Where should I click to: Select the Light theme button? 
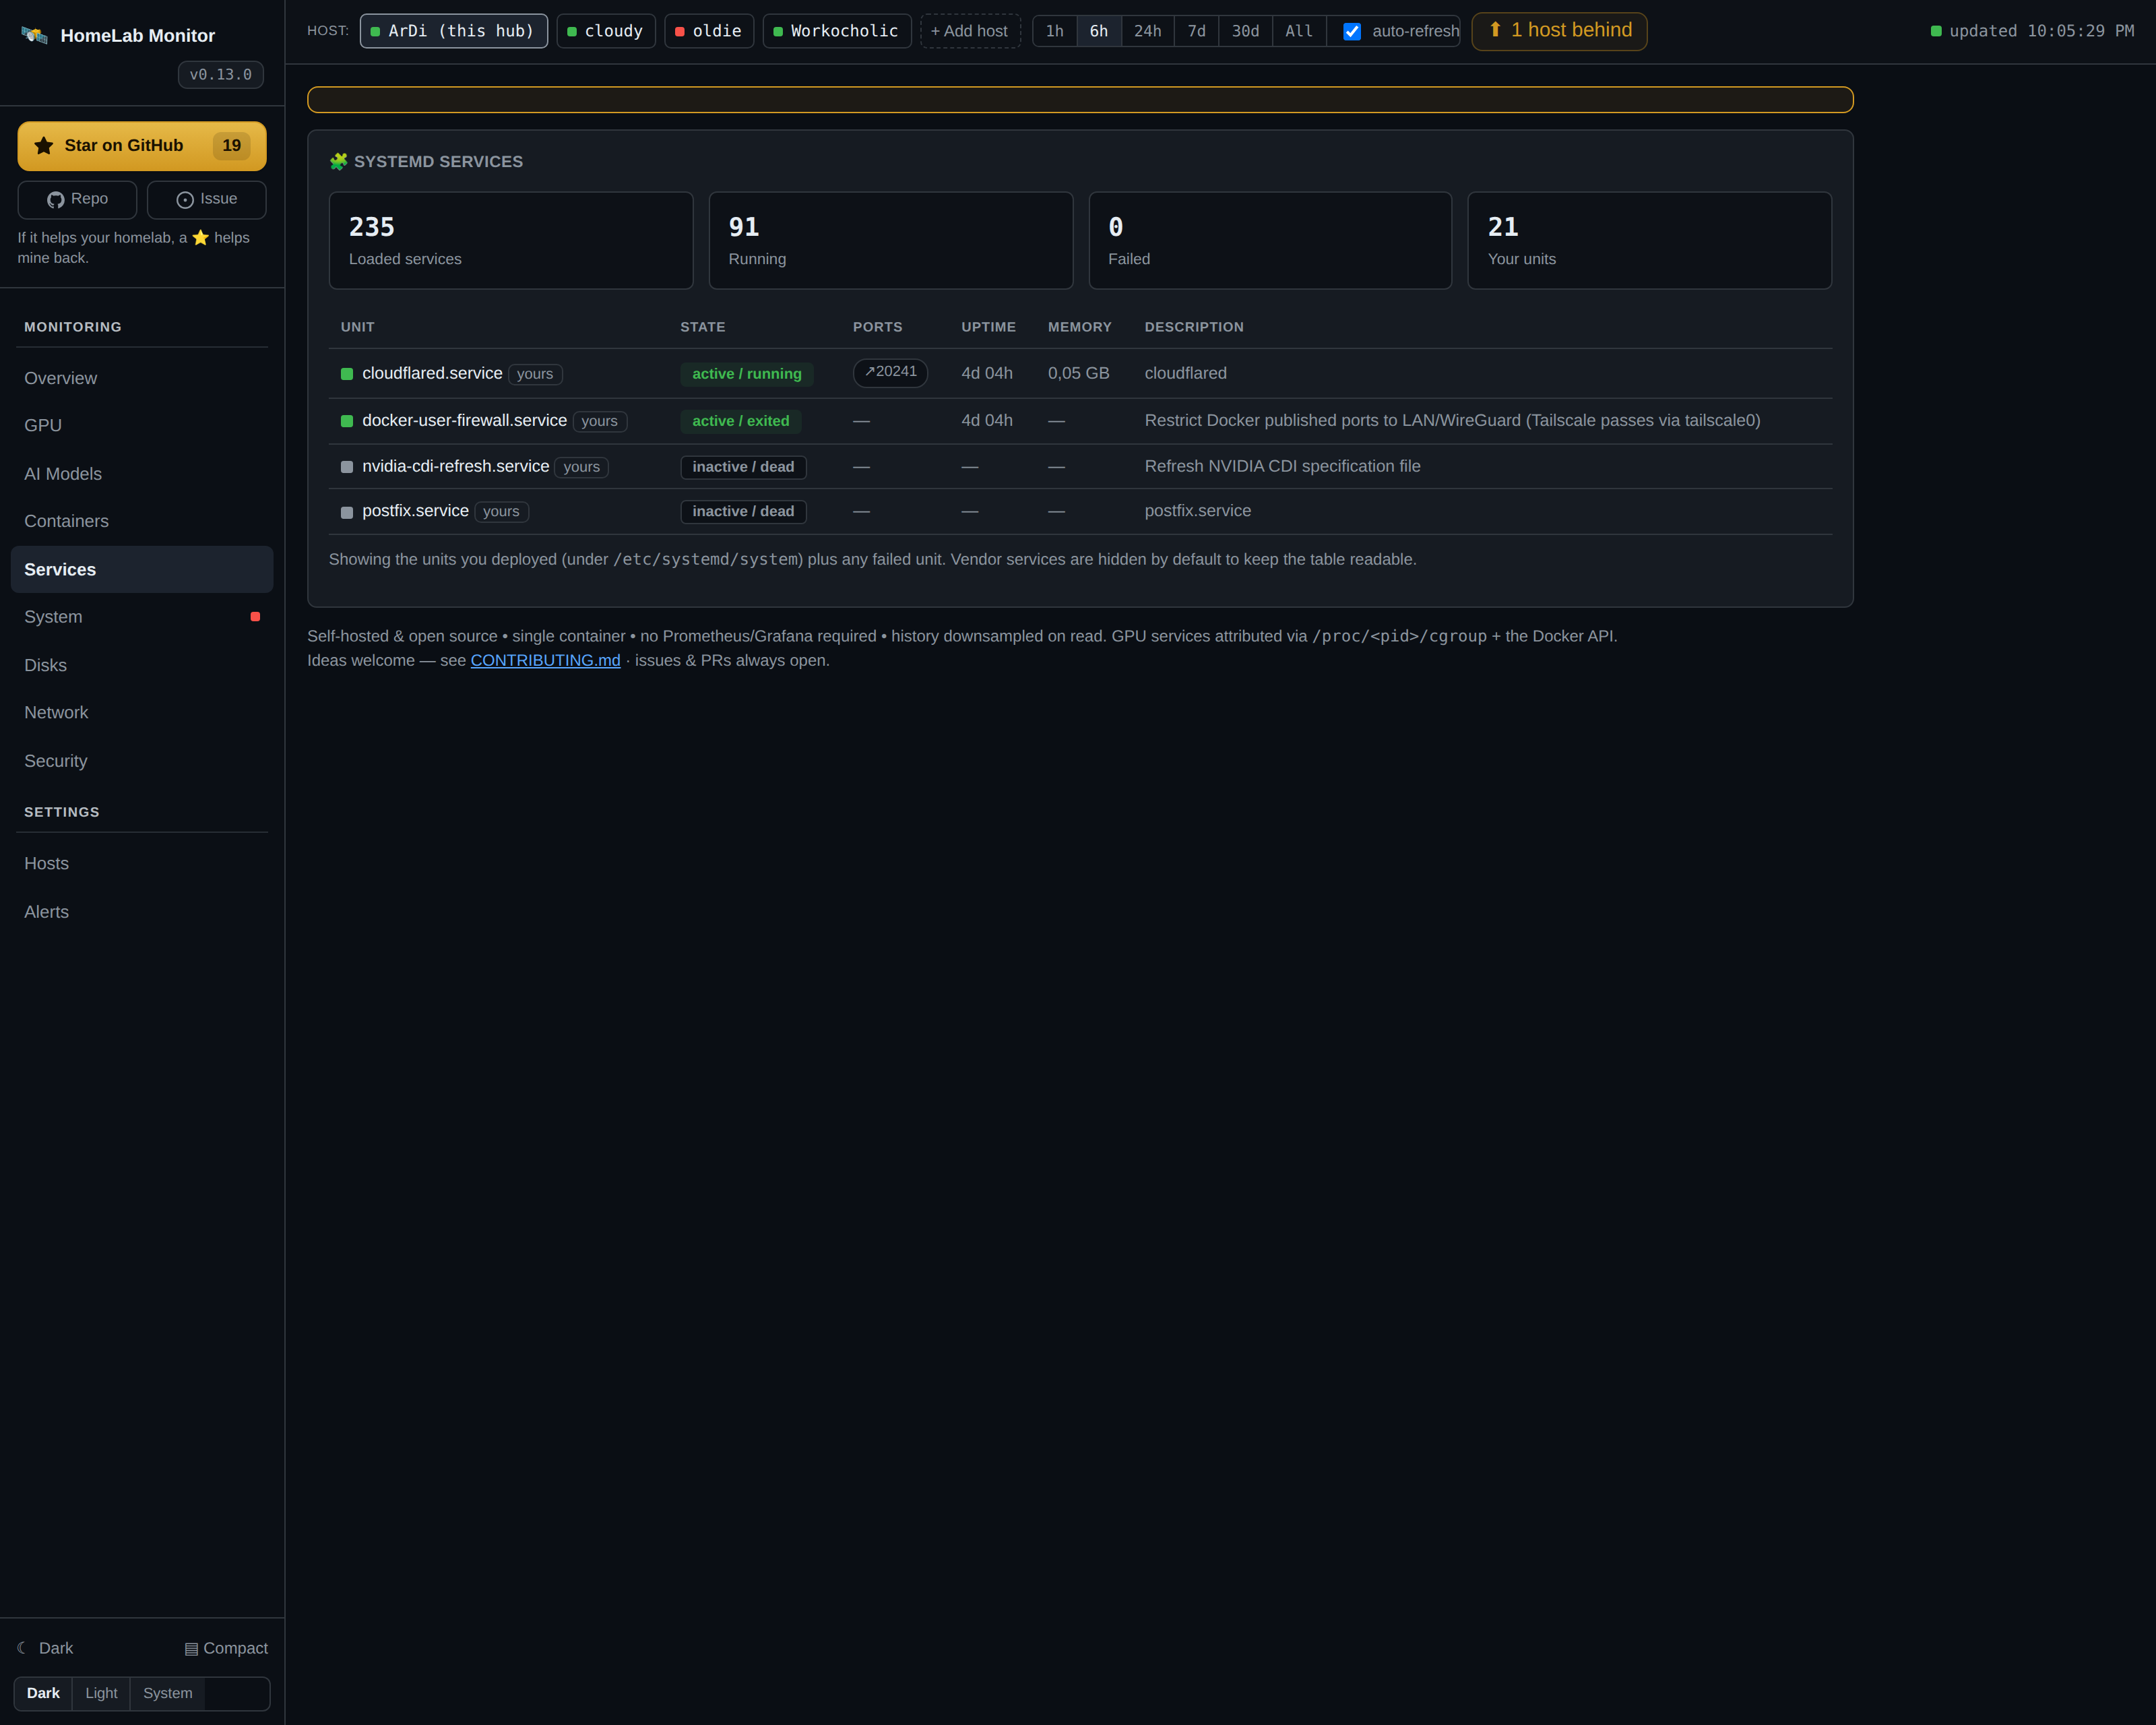[x=101, y=1693]
